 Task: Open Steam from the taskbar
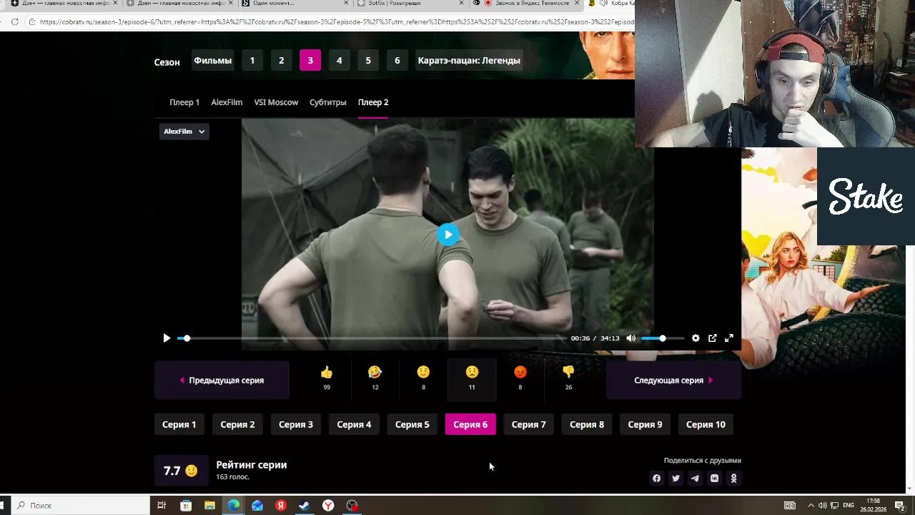(x=304, y=506)
